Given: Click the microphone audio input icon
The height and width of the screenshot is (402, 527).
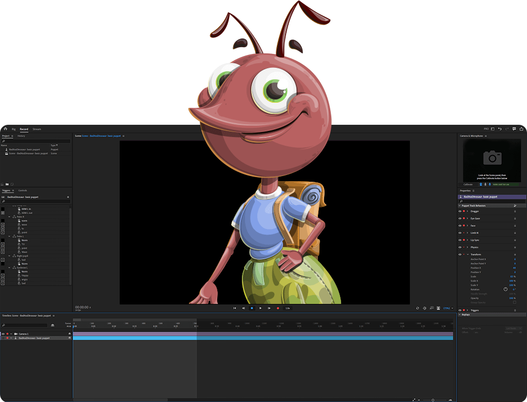Looking at the screenshot, I should (x=490, y=184).
